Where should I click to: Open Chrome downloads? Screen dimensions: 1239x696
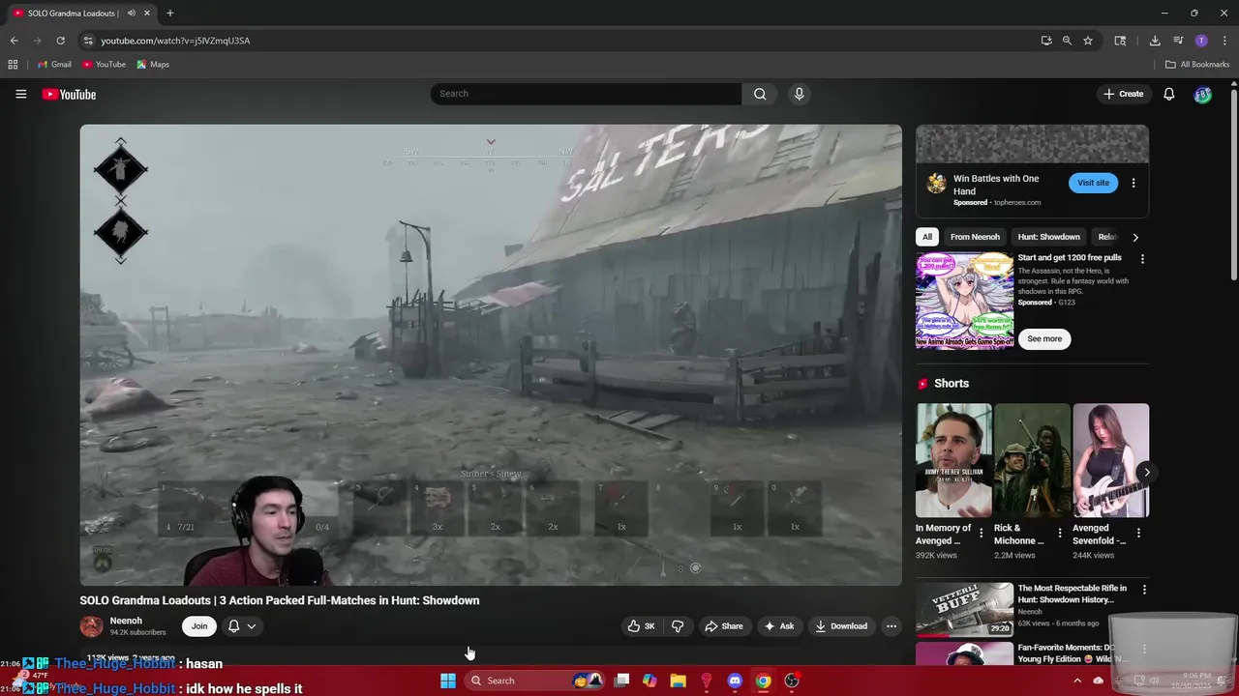click(1155, 41)
